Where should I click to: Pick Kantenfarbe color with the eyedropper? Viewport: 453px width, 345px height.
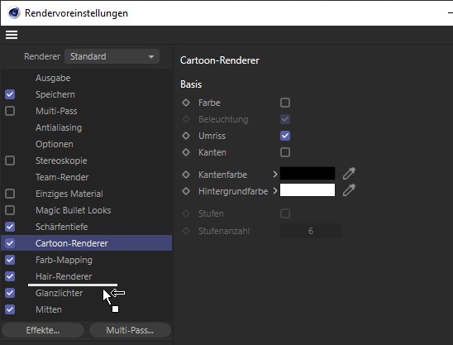click(349, 174)
